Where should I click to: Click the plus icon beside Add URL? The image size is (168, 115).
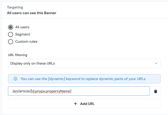coord(75,104)
